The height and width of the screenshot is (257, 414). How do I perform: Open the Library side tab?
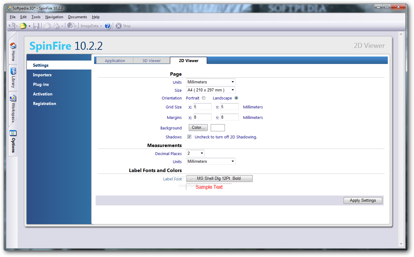[x=13, y=78]
